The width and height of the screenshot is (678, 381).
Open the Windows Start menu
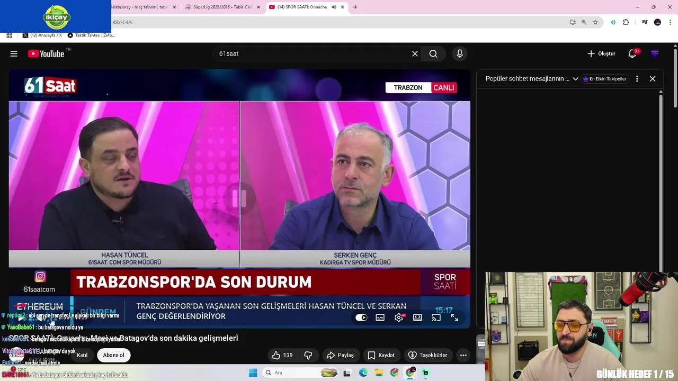253,373
